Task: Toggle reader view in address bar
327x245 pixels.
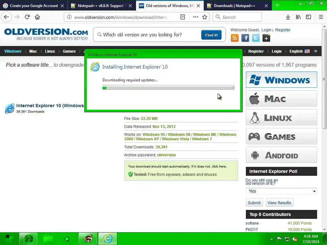Action: 182,17
